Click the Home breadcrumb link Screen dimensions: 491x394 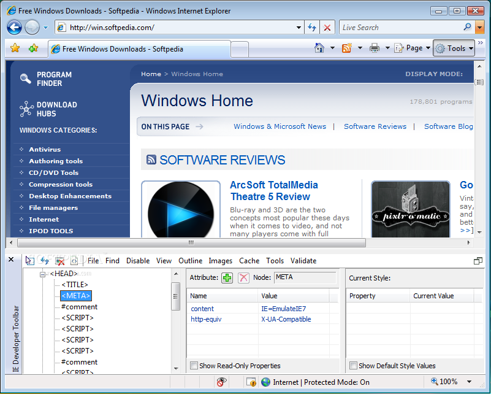[151, 74]
